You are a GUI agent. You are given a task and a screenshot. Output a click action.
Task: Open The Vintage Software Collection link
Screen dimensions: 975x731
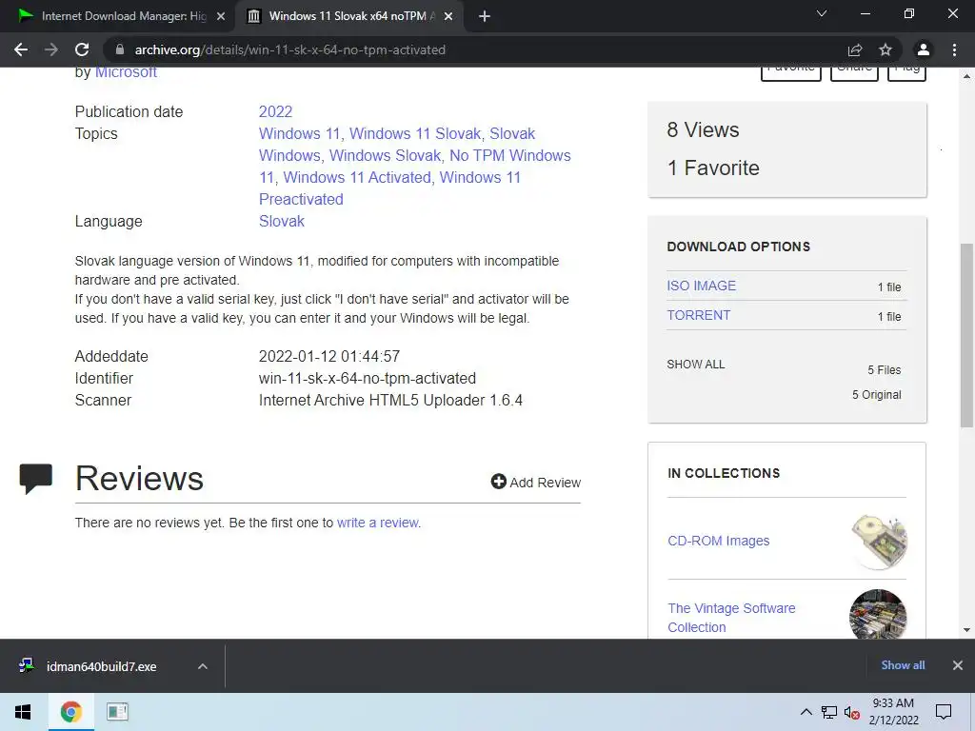731,617
